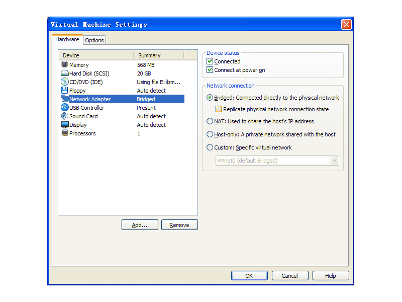402x302 pixels.
Task: Choose Host-only private network option
Action: coord(210,134)
